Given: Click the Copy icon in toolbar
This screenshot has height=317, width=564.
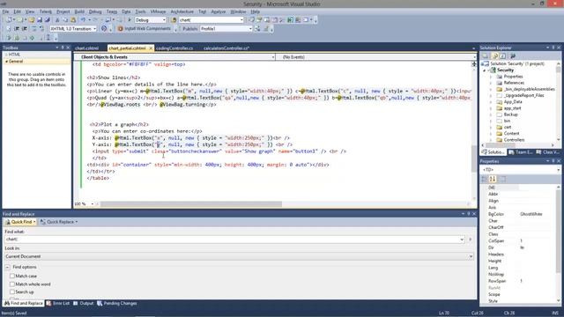Looking at the screenshot, I should coord(65,20).
